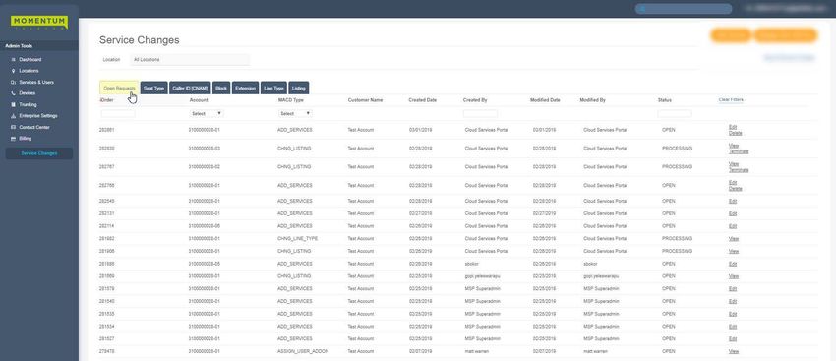Click the search field in the top bar
836x361 pixels.
click(x=683, y=9)
